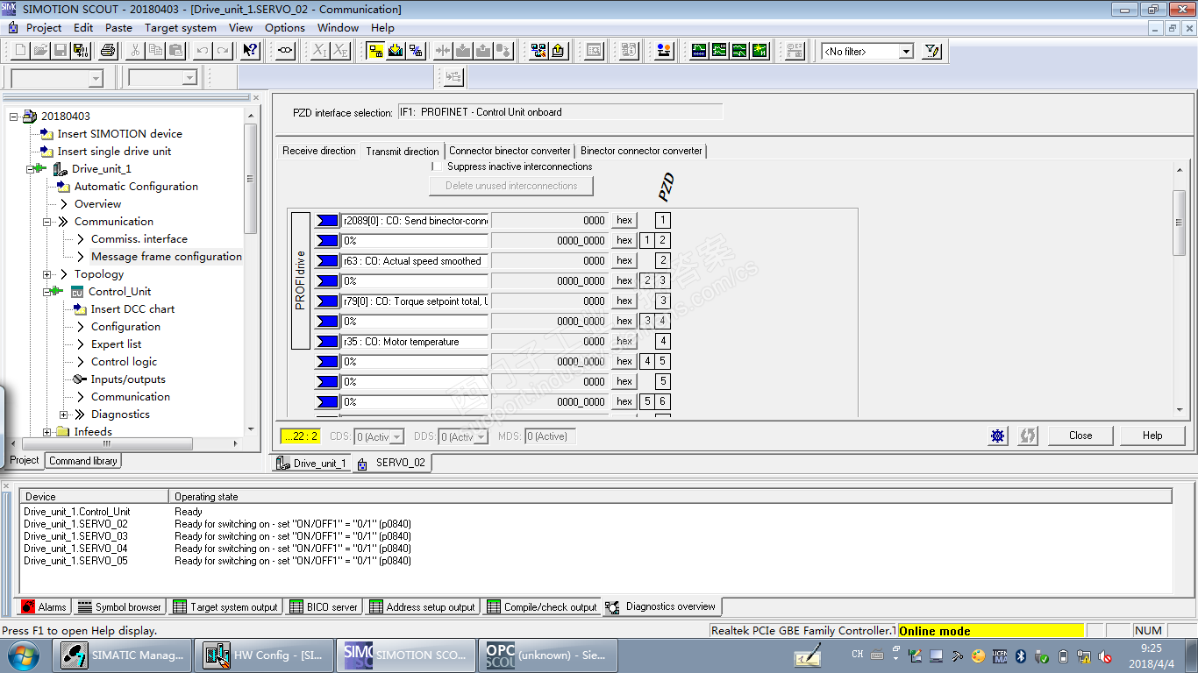This screenshot has height=673, width=1198.
Task: Select Message frame configuration in tree
Action: (167, 257)
